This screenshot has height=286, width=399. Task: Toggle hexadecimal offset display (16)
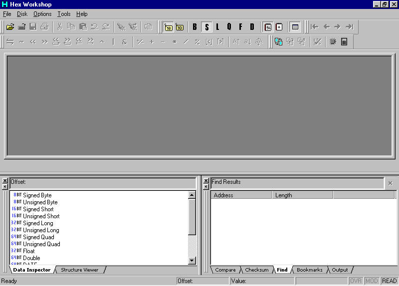[169, 27]
